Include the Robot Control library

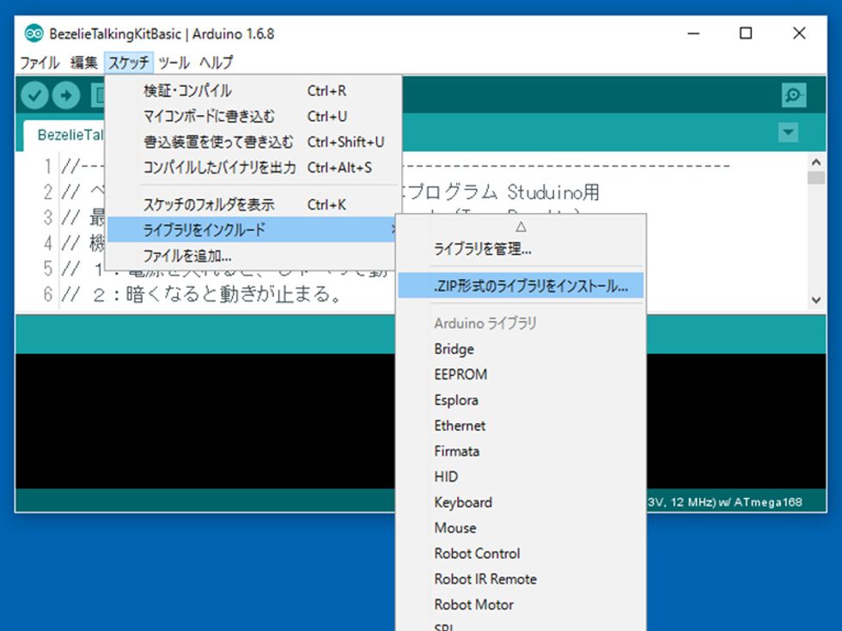(x=477, y=554)
